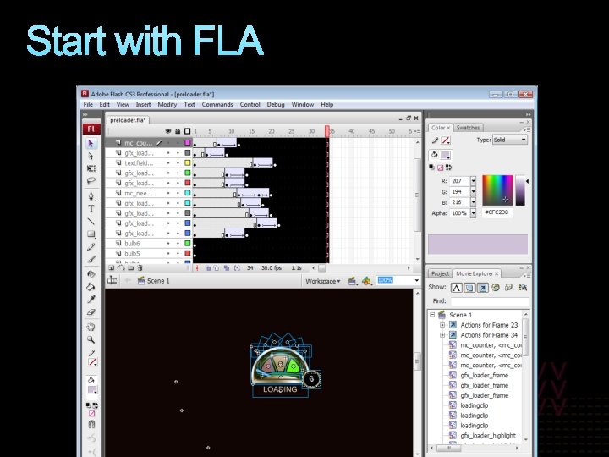
Task: Select the Eraser tool
Action: pyautogui.click(x=91, y=311)
